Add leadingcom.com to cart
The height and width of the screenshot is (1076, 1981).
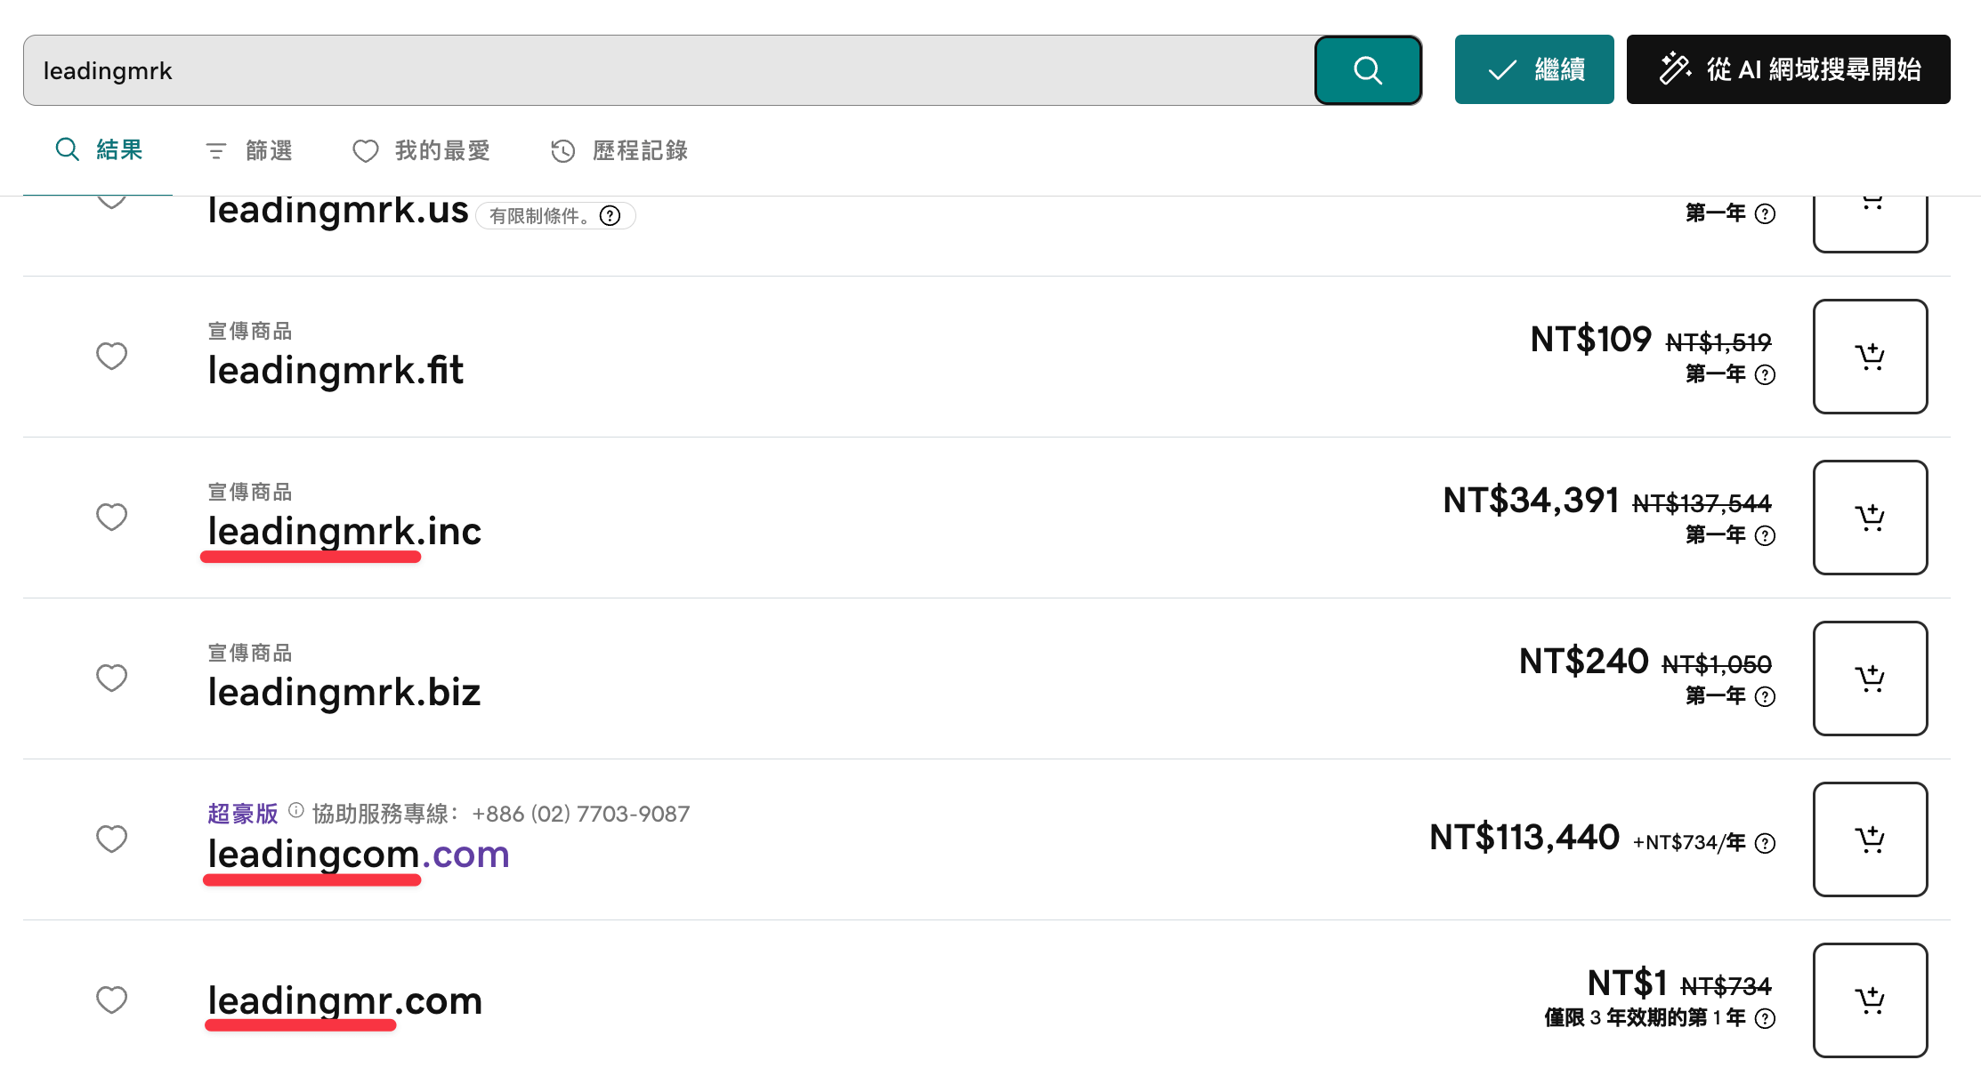tap(1870, 839)
